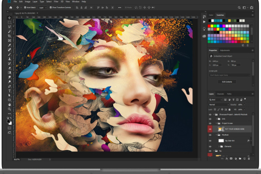Click the delete layer trash icon
The height and width of the screenshot is (174, 261).
point(249,159)
